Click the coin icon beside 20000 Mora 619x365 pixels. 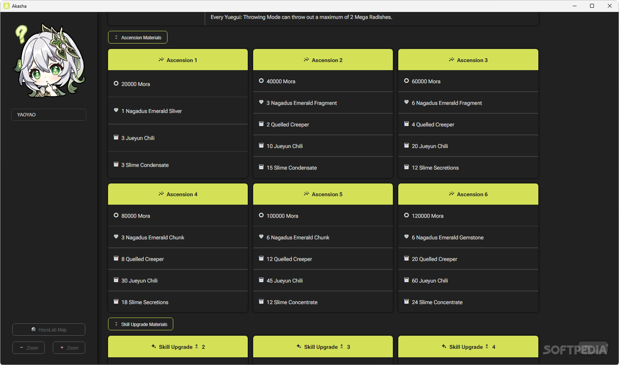[x=116, y=83]
